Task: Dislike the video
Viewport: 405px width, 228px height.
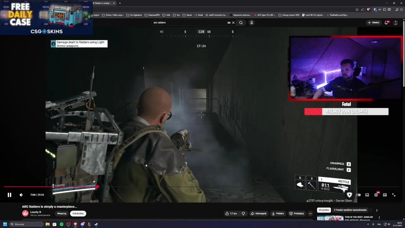Action: pos(243,213)
